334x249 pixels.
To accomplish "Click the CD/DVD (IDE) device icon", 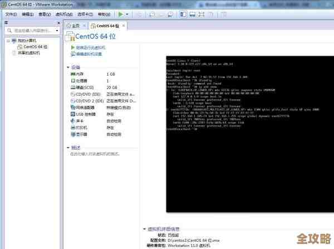I will (x=73, y=94).
